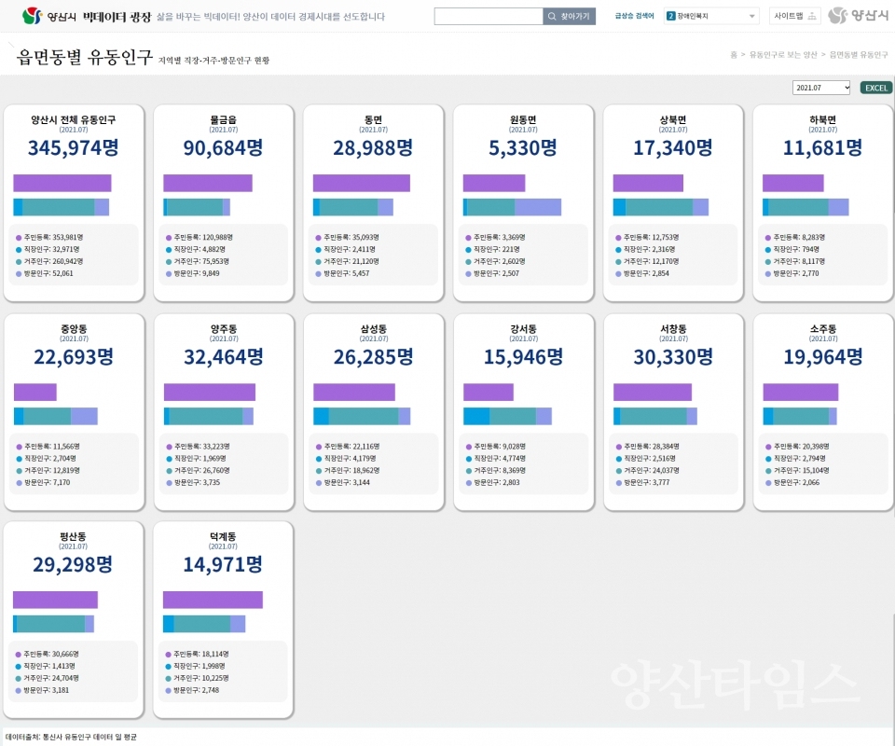This screenshot has width=895, height=746.
Task: Click legend row 거주인구: 24,037명
Action: pos(648,470)
